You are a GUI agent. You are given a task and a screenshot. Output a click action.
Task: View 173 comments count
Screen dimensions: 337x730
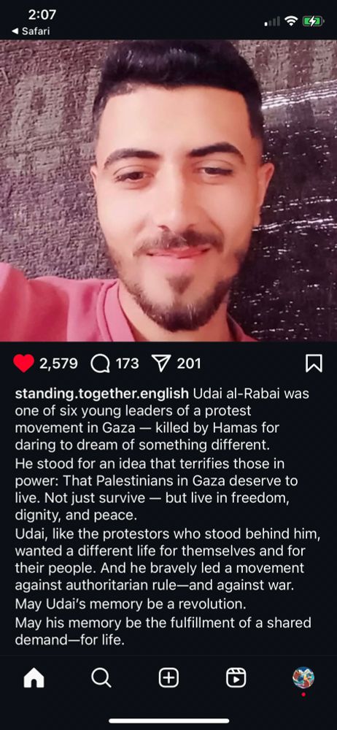[x=127, y=364]
